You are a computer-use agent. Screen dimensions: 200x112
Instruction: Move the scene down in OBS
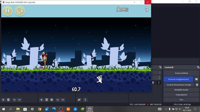point(19,100)
